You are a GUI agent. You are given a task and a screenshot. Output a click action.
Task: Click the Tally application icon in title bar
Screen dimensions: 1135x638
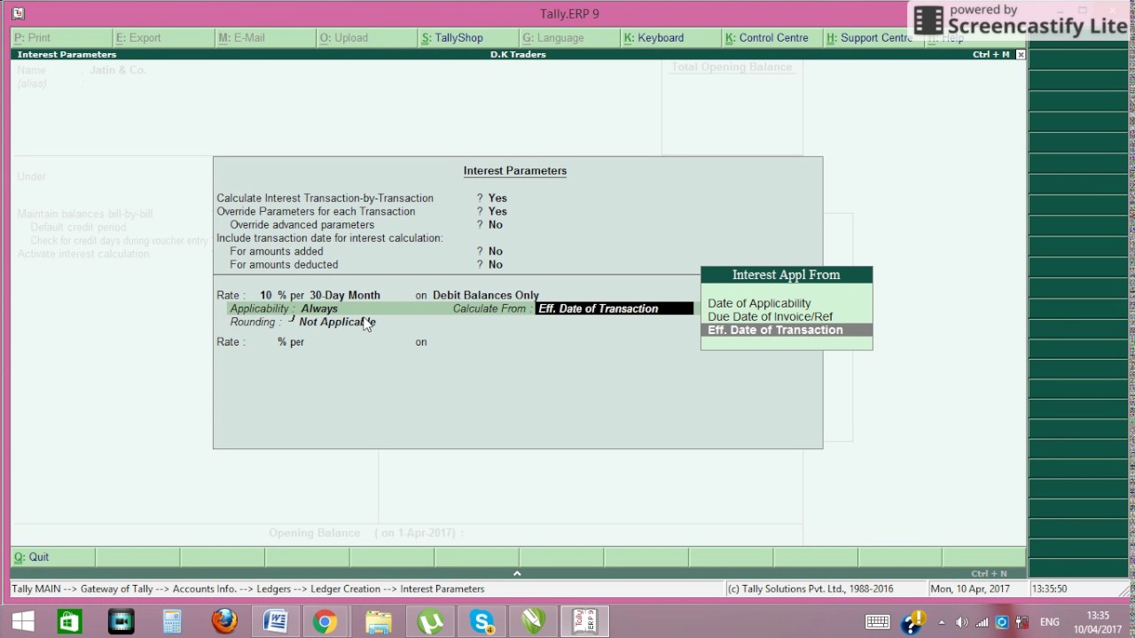click(18, 13)
